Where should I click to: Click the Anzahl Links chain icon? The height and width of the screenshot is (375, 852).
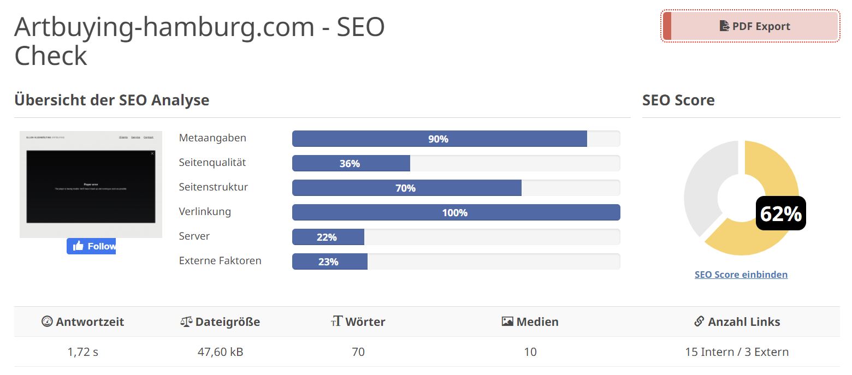coord(699,322)
